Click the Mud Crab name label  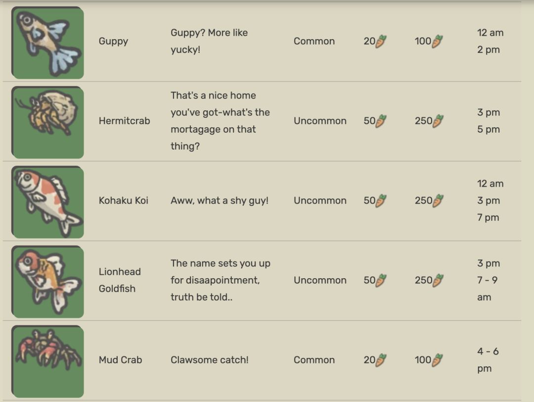[x=120, y=360]
